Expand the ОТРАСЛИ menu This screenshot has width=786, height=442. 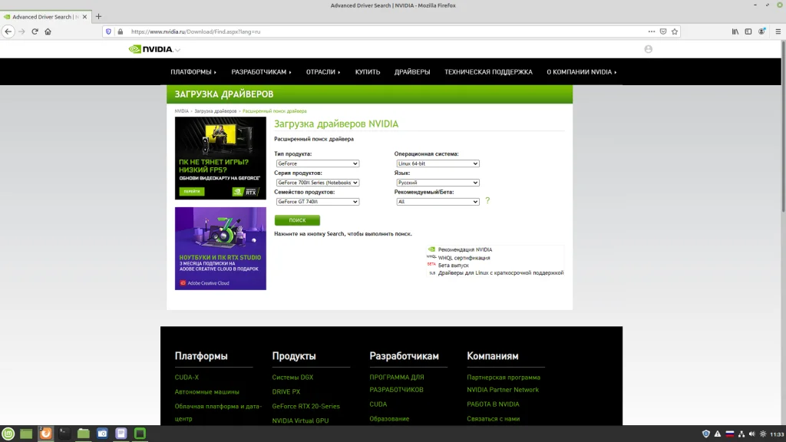[x=323, y=71]
